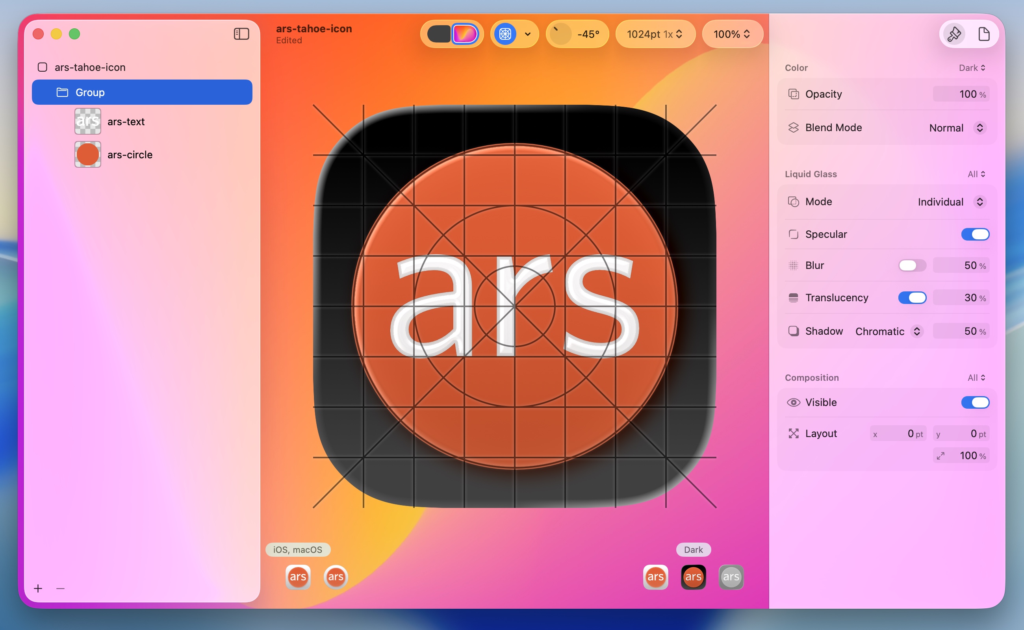The image size is (1024, 630).
Task: Click the Specular icon
Action: coord(793,234)
